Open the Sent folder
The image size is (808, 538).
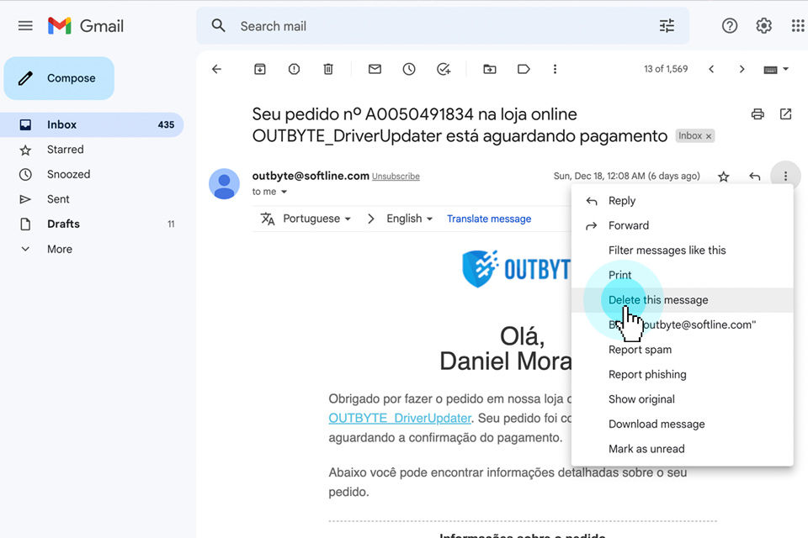click(x=92, y=199)
